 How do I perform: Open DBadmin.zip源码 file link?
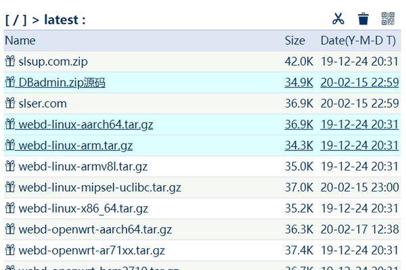(62, 83)
